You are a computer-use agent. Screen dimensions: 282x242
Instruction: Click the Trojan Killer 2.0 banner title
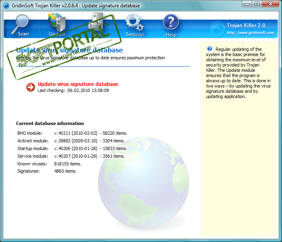click(x=246, y=25)
